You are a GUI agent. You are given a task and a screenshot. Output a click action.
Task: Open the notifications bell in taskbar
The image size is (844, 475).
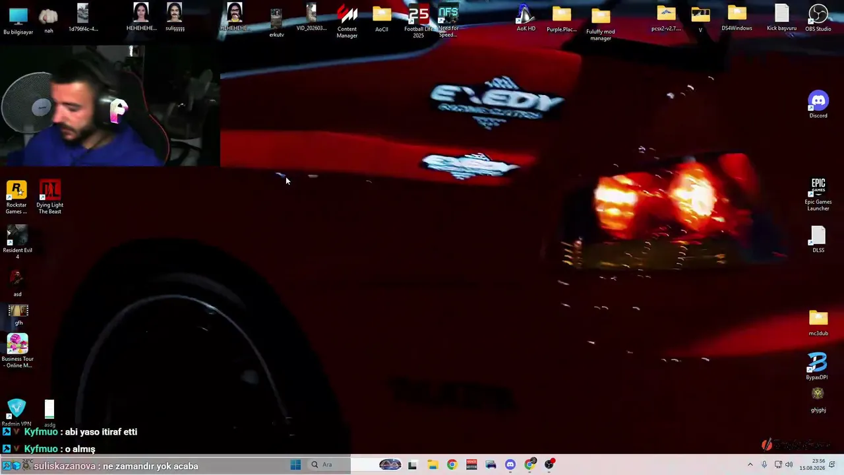point(832,464)
